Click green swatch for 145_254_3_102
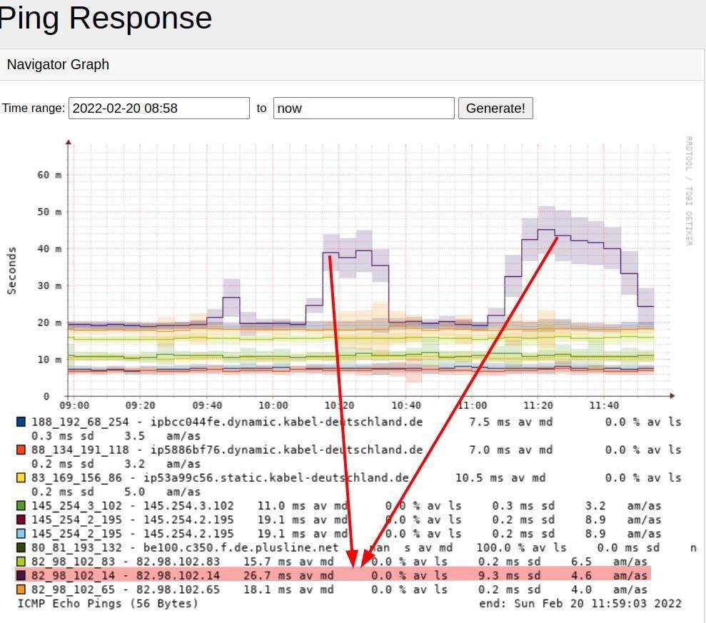This screenshot has height=623, width=706. pos(21,505)
